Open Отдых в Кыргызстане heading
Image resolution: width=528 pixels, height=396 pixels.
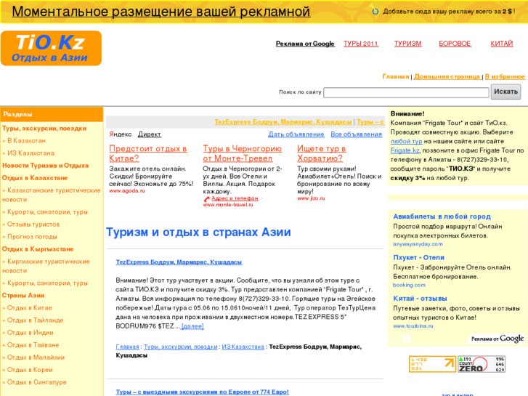(38, 249)
